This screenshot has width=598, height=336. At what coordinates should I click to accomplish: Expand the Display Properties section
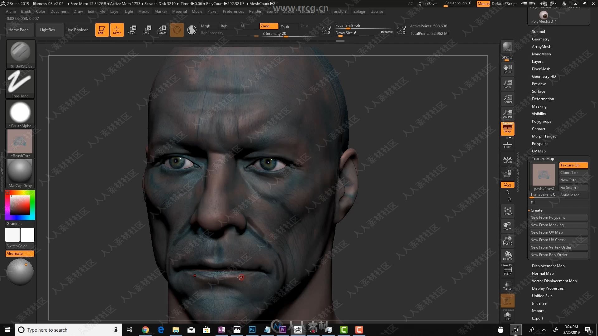(x=548, y=288)
